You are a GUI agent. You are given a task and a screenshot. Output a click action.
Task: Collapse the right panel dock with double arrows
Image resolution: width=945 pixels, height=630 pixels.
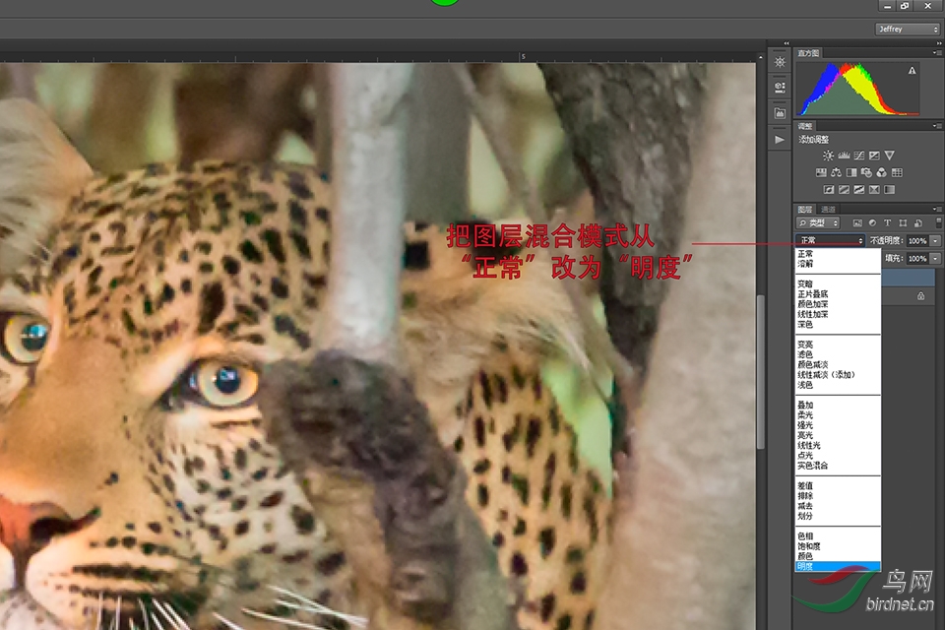(939, 43)
